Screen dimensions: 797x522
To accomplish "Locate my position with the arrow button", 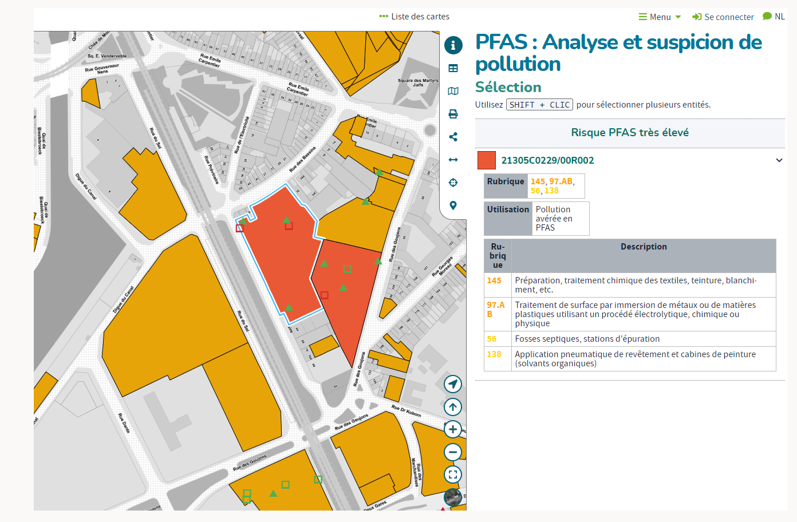I will tap(453, 384).
